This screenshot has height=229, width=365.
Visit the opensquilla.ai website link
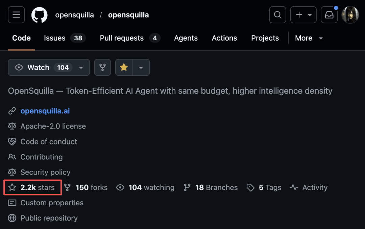pyautogui.click(x=45, y=111)
